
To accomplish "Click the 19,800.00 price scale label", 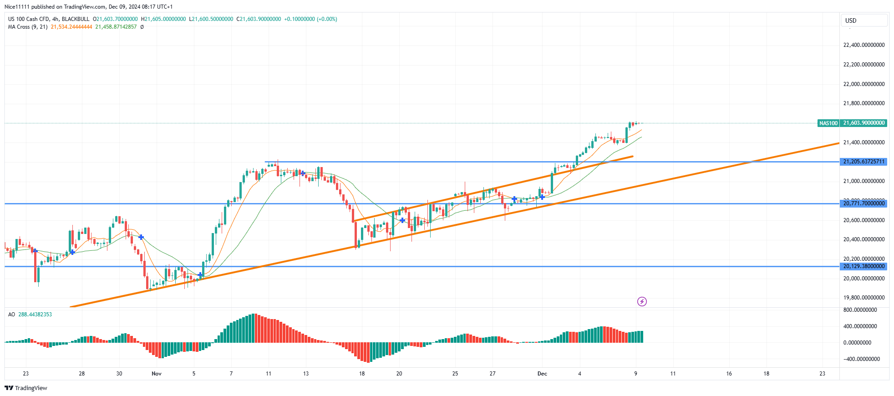I will [864, 298].
